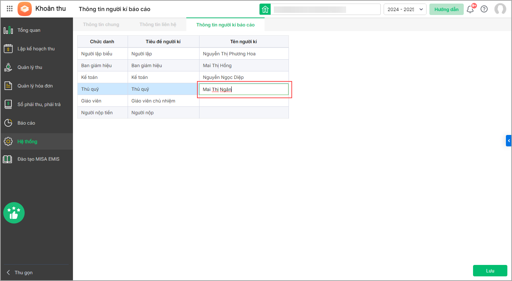Click the Chức danh column header
The image size is (512, 281).
point(103,41)
